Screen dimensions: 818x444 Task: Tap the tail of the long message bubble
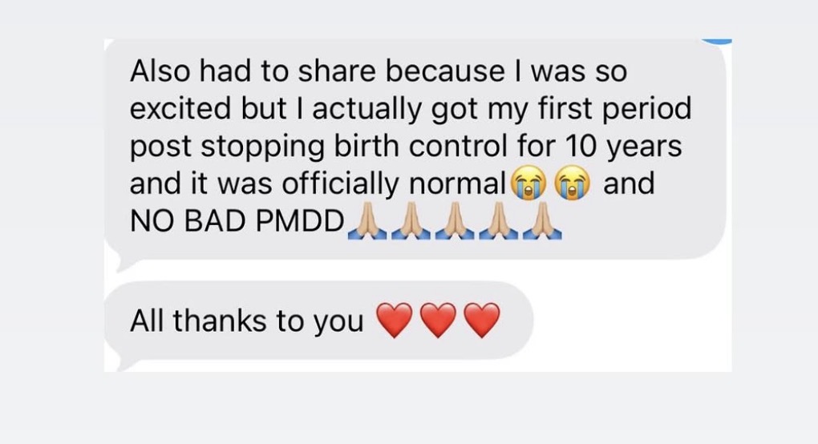click(124, 264)
